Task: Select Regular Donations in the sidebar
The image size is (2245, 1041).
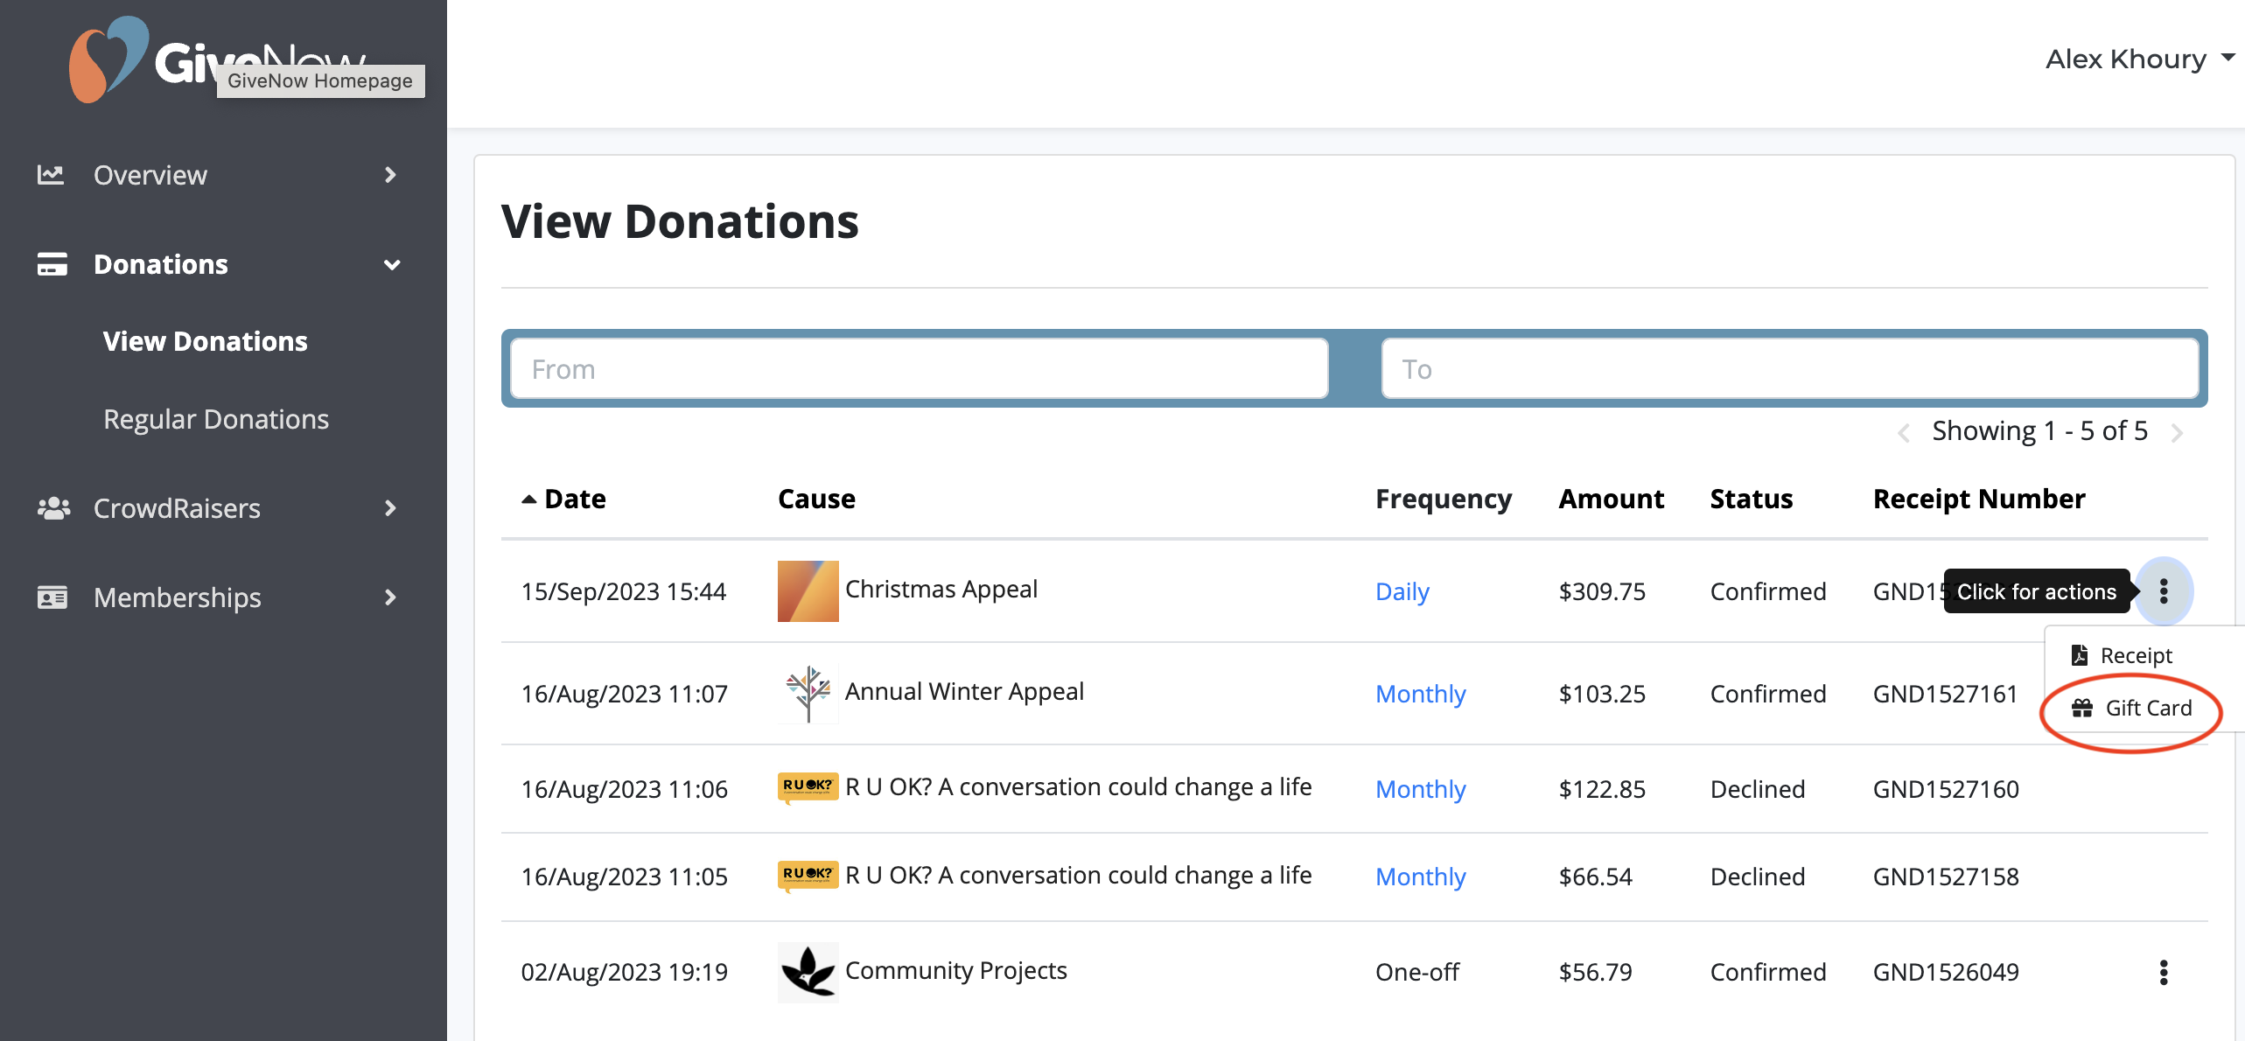Action: point(216,418)
